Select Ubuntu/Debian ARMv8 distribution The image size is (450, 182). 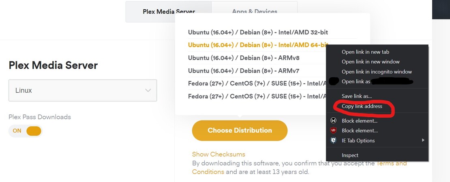pyautogui.click(x=244, y=58)
